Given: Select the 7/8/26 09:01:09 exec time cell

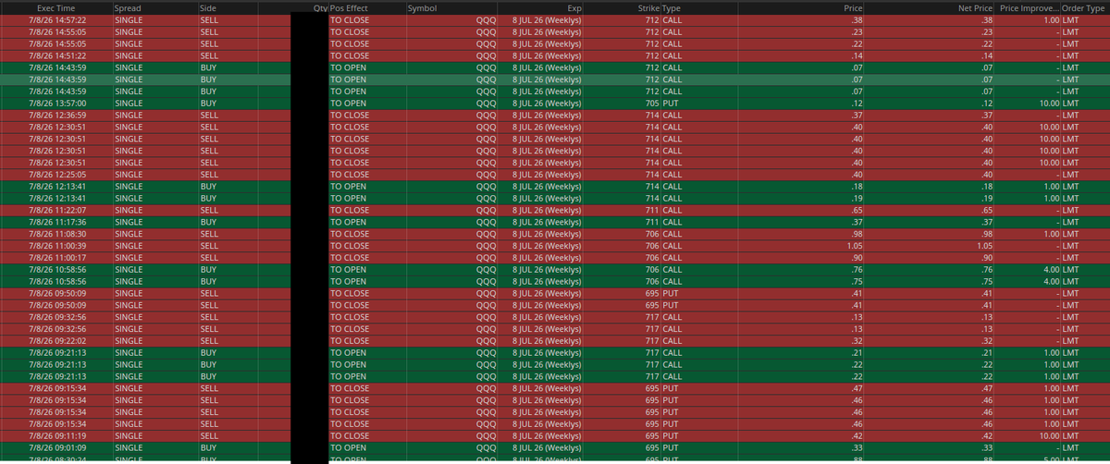Looking at the screenshot, I should coord(58,447).
